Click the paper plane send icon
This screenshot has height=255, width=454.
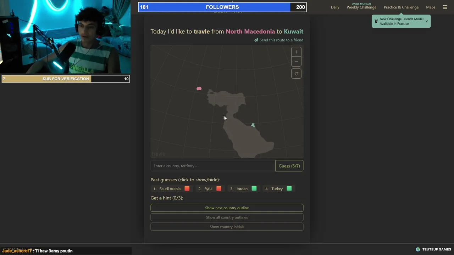256,40
